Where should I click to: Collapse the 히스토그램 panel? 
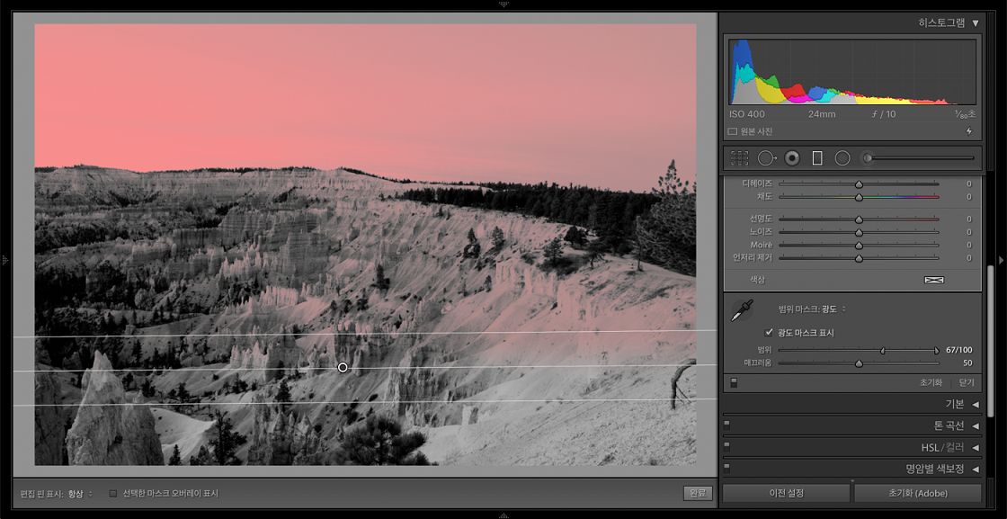click(x=976, y=23)
